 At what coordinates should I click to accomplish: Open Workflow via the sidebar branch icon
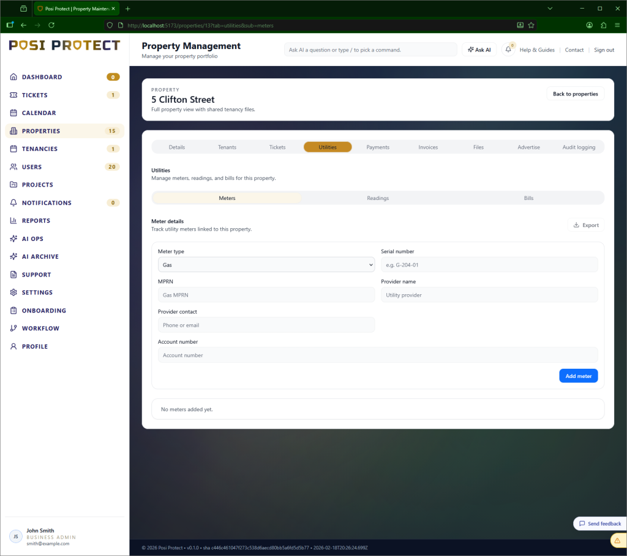[x=14, y=328]
